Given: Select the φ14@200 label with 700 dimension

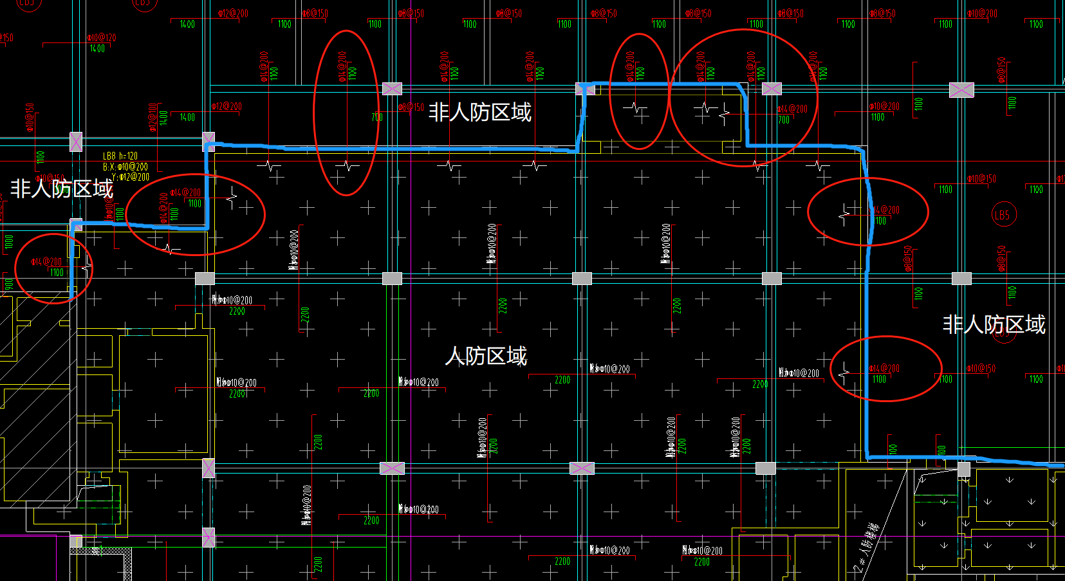Looking at the screenshot, I should (792, 109).
